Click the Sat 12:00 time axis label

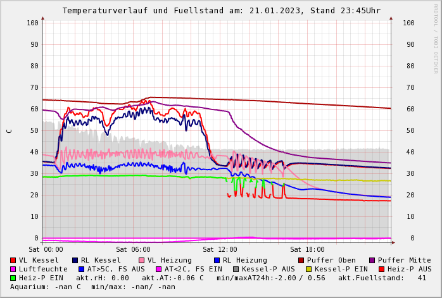click(x=220, y=250)
